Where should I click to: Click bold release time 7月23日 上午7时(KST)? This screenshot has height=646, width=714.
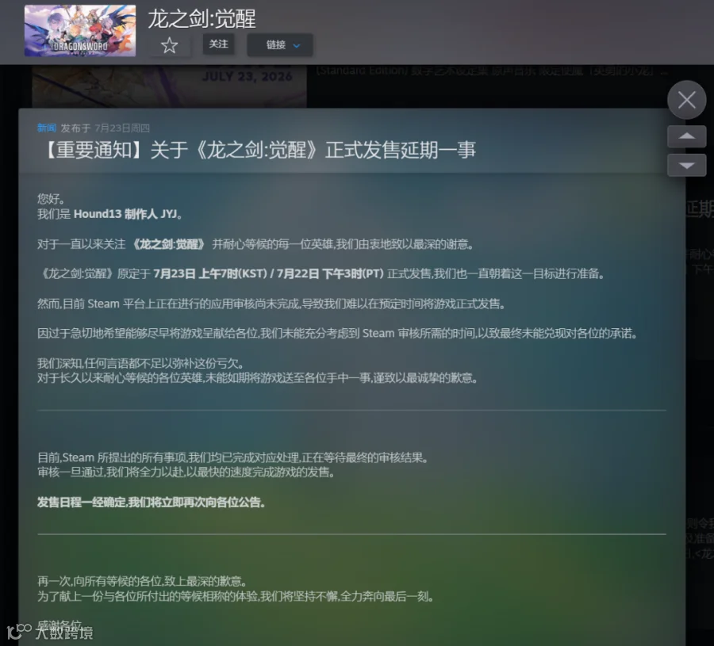click(210, 274)
